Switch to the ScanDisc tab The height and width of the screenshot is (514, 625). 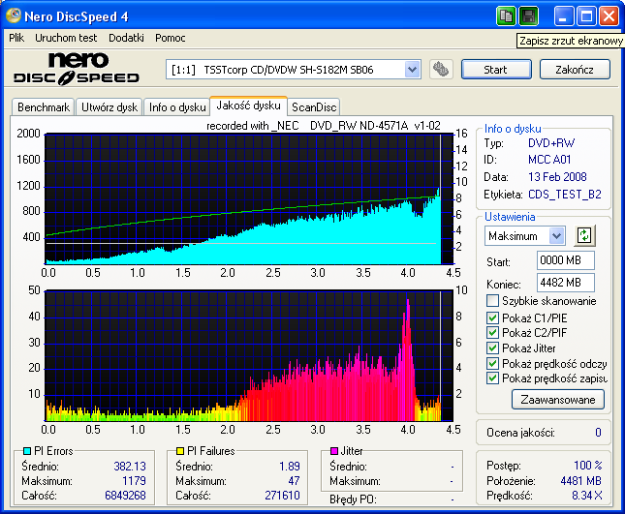314,107
